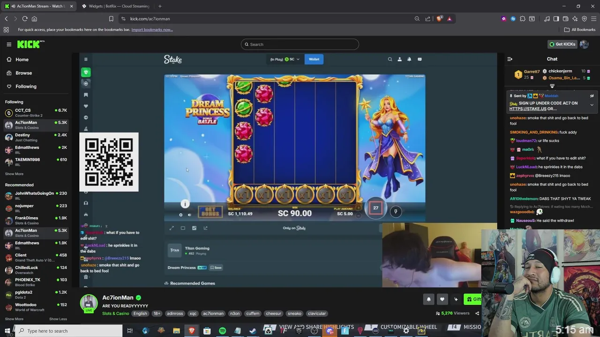Open the Kick hamburger menu

(x=9, y=44)
